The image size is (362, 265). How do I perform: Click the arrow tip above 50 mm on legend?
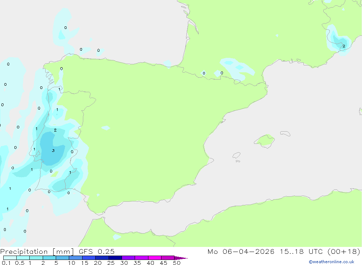click(x=181, y=258)
